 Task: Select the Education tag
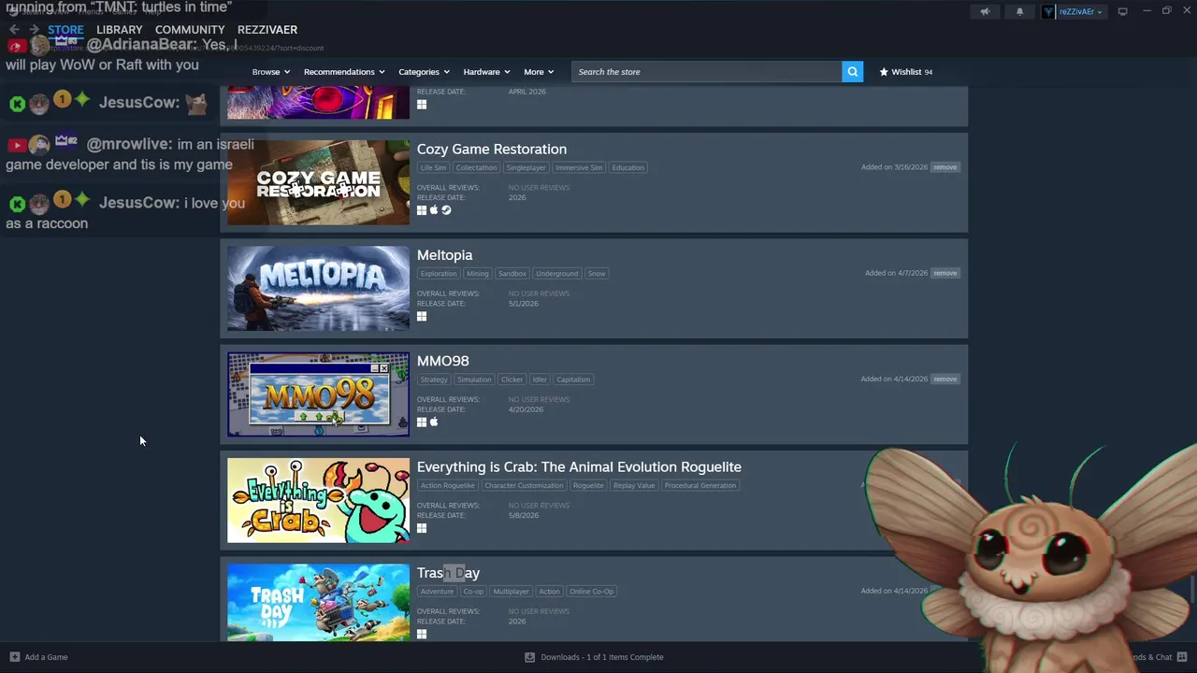coord(627,167)
